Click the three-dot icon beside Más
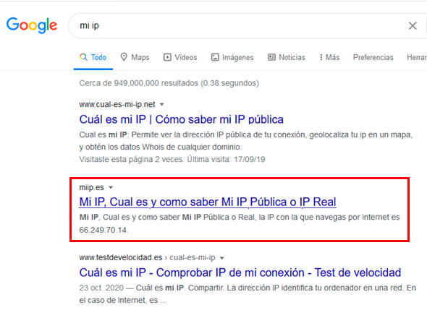Screen dimensions: 427x318 [x=321, y=57]
